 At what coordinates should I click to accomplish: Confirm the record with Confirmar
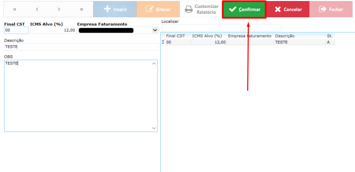click(244, 9)
